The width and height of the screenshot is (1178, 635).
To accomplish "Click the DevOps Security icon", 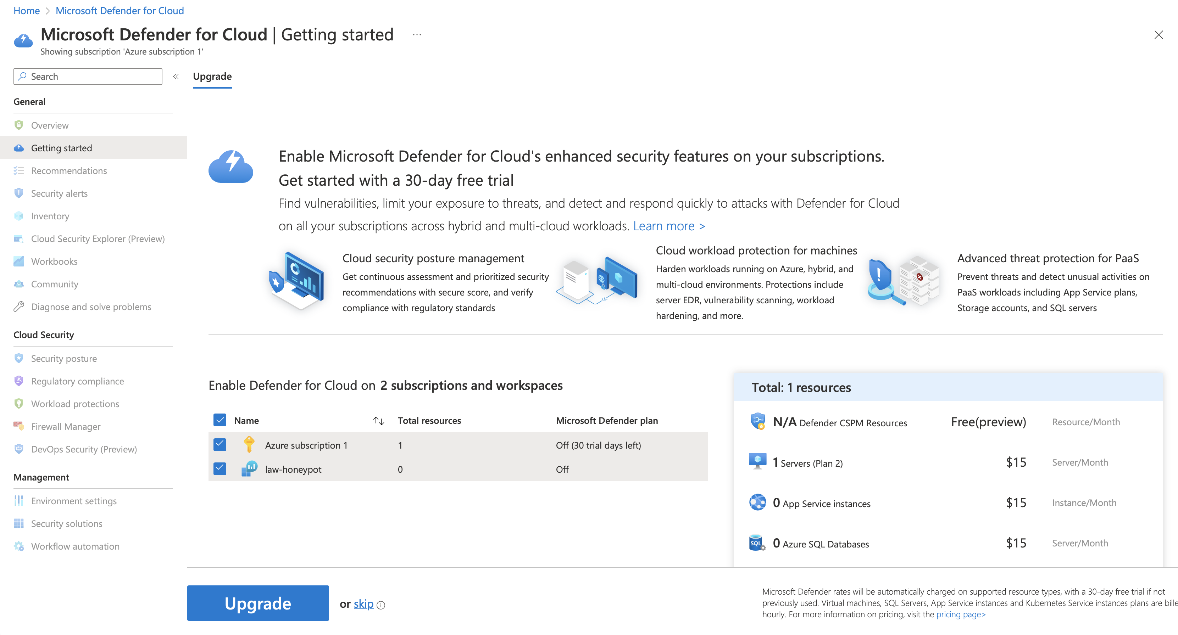I will pos(19,449).
